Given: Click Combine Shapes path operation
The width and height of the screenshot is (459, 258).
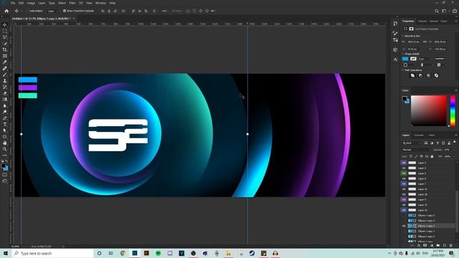Looking at the screenshot, I should pos(413,75).
